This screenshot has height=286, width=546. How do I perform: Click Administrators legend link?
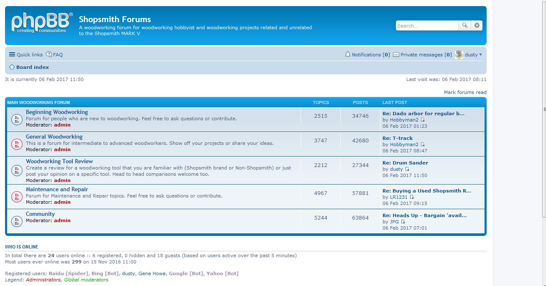pos(43,280)
